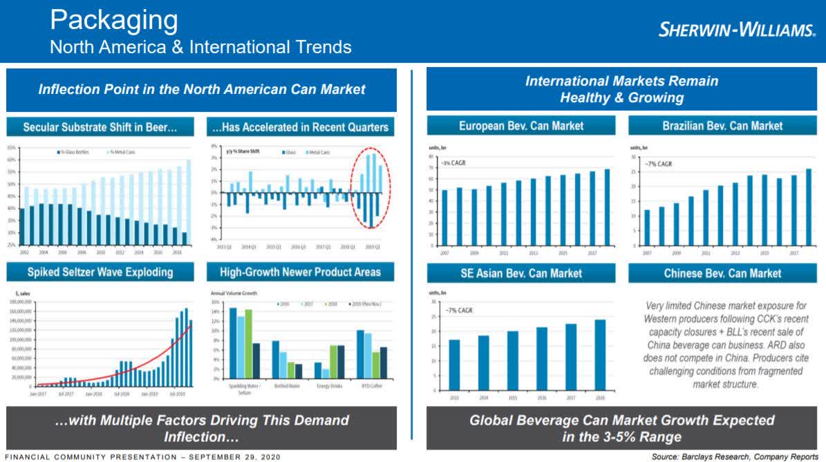Select the Secular Substrate Shift in Beer header
Image resolution: width=826 pixels, height=462 pixels.
[100, 127]
